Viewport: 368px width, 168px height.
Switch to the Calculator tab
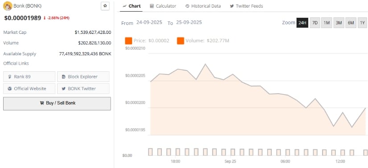tap(163, 6)
